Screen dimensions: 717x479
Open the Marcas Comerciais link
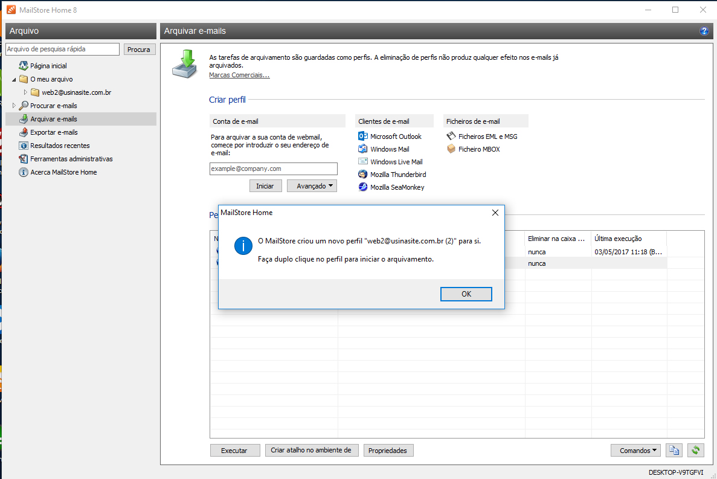[x=239, y=75]
